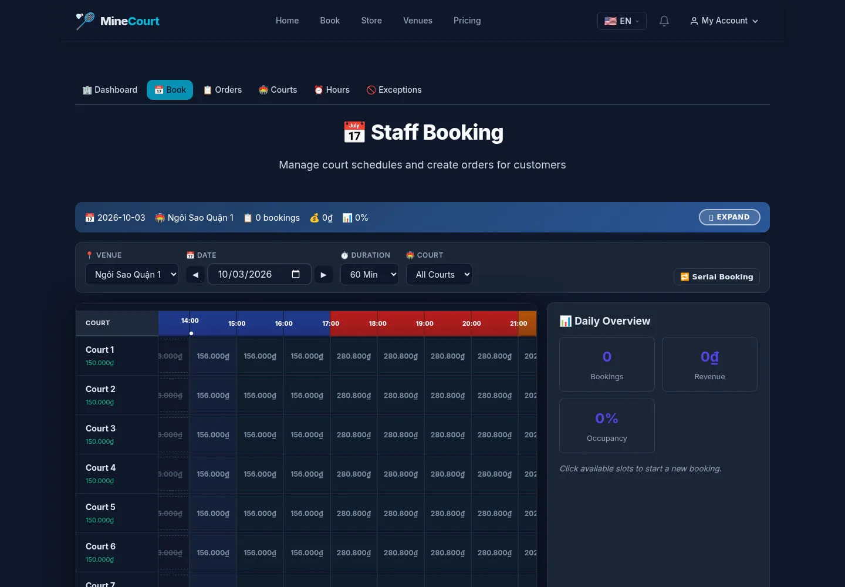Go to next day arrow
The image size is (845, 587).
click(x=323, y=275)
